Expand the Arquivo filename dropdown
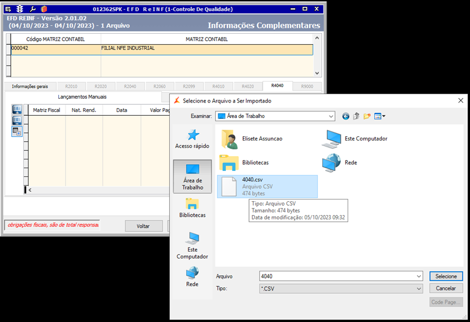The image size is (470, 322). click(419, 276)
